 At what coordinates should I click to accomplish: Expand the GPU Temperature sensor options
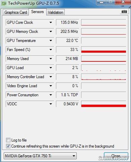click(x=51, y=41)
